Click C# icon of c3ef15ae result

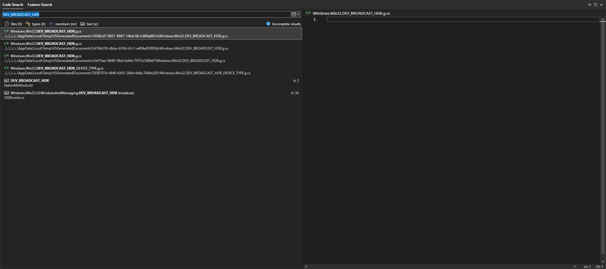coord(6,56)
